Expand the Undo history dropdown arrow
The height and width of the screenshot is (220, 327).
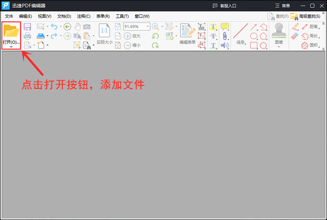(61, 27)
